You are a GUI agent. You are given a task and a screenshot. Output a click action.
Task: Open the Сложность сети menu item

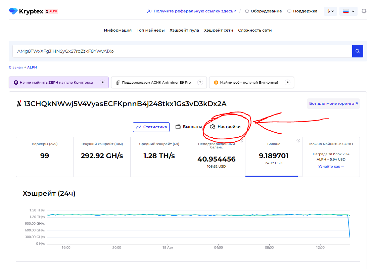coord(255,30)
